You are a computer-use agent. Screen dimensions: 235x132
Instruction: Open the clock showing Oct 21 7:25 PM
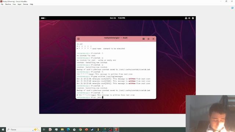point(117,18)
